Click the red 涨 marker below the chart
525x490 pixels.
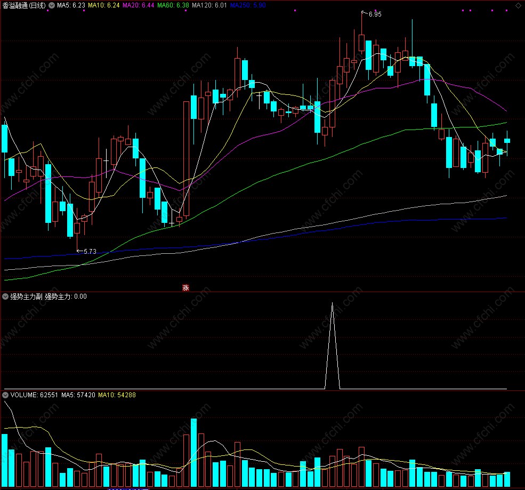(186, 288)
